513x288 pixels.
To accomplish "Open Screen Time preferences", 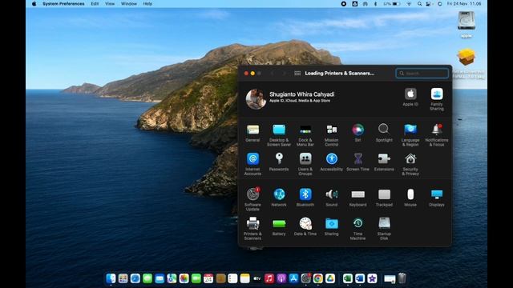I will coord(357,159).
